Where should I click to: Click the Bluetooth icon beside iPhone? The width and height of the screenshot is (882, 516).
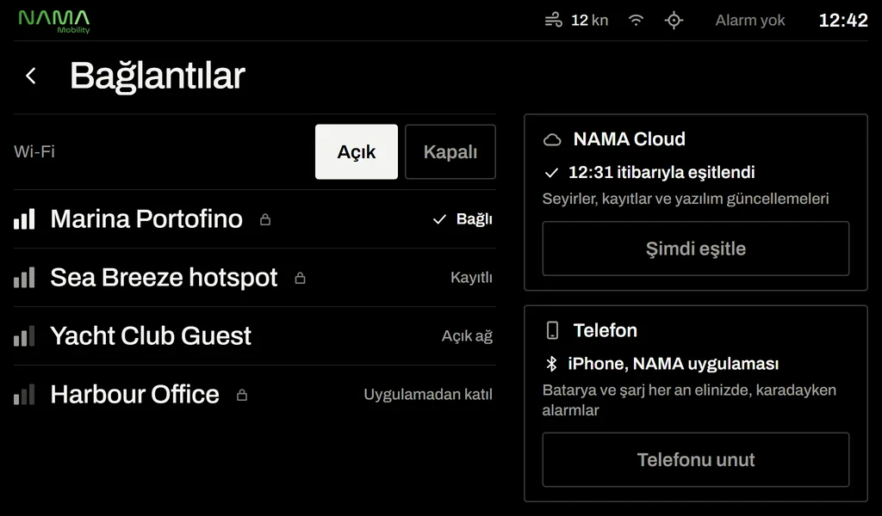[552, 364]
